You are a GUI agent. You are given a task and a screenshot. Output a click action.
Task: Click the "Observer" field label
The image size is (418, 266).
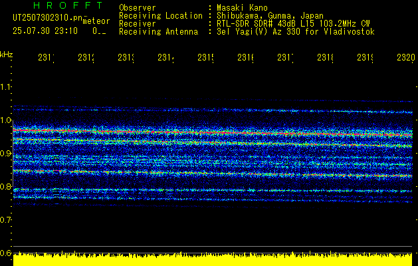pos(138,7)
